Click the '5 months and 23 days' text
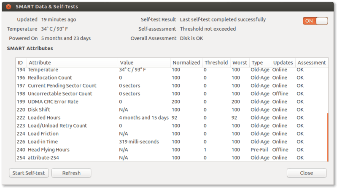This screenshot has height=188, width=337. click(x=66, y=38)
